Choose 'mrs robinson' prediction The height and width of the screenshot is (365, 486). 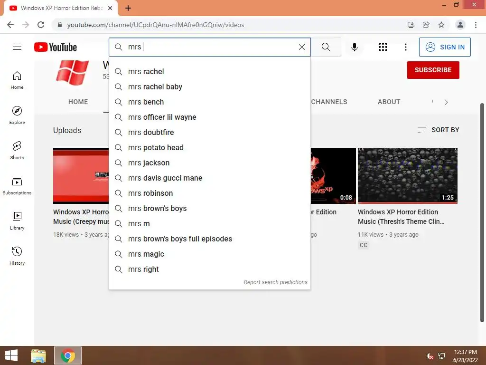click(x=209, y=193)
